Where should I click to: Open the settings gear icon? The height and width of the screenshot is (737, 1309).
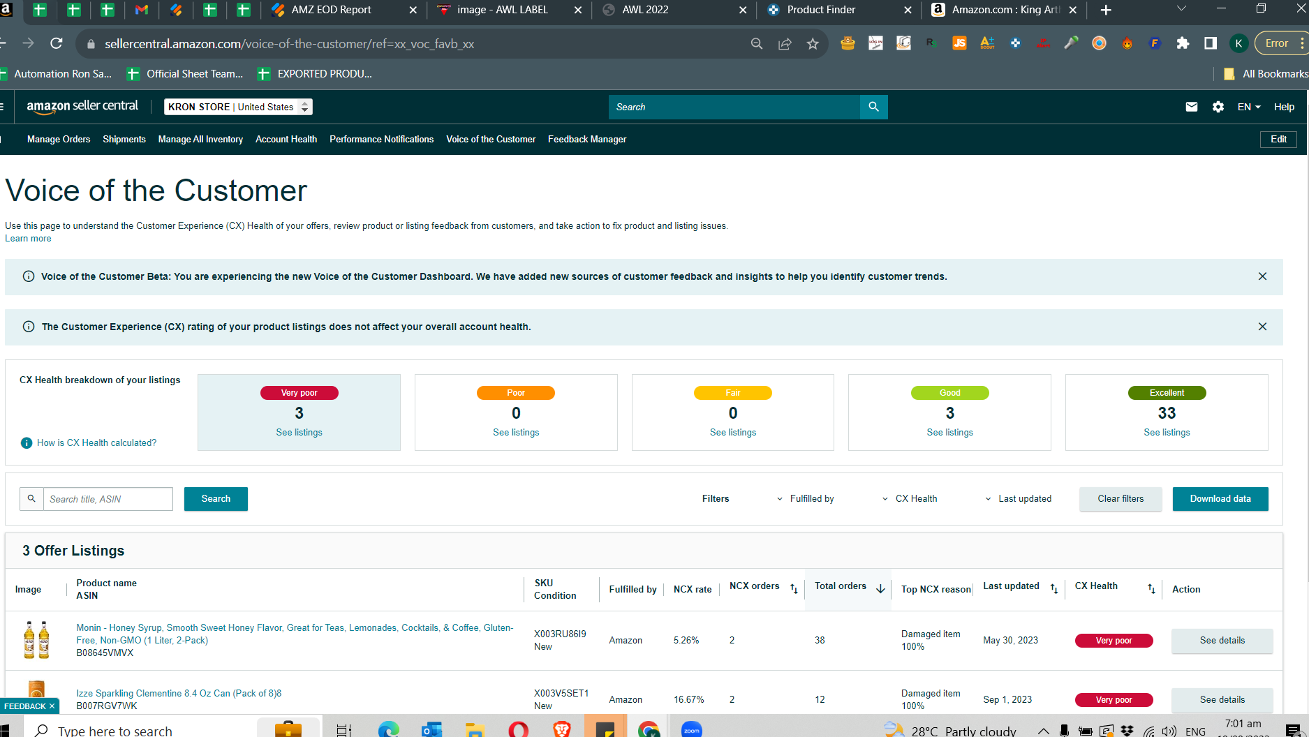point(1218,107)
